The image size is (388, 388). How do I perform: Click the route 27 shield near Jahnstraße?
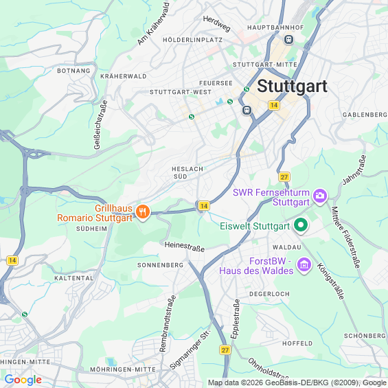(284, 177)
